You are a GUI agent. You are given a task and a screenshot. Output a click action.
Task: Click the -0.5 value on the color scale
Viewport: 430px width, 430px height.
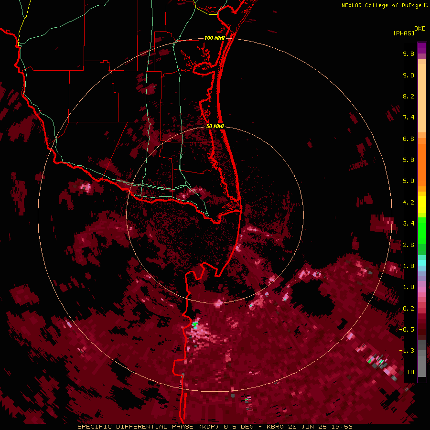click(x=407, y=330)
